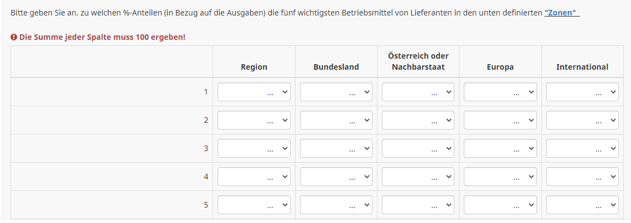Expand Bundesland dropdown in row 5

coord(336,205)
